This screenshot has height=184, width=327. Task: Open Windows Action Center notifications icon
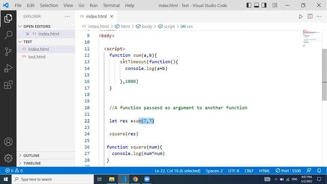click(x=319, y=179)
